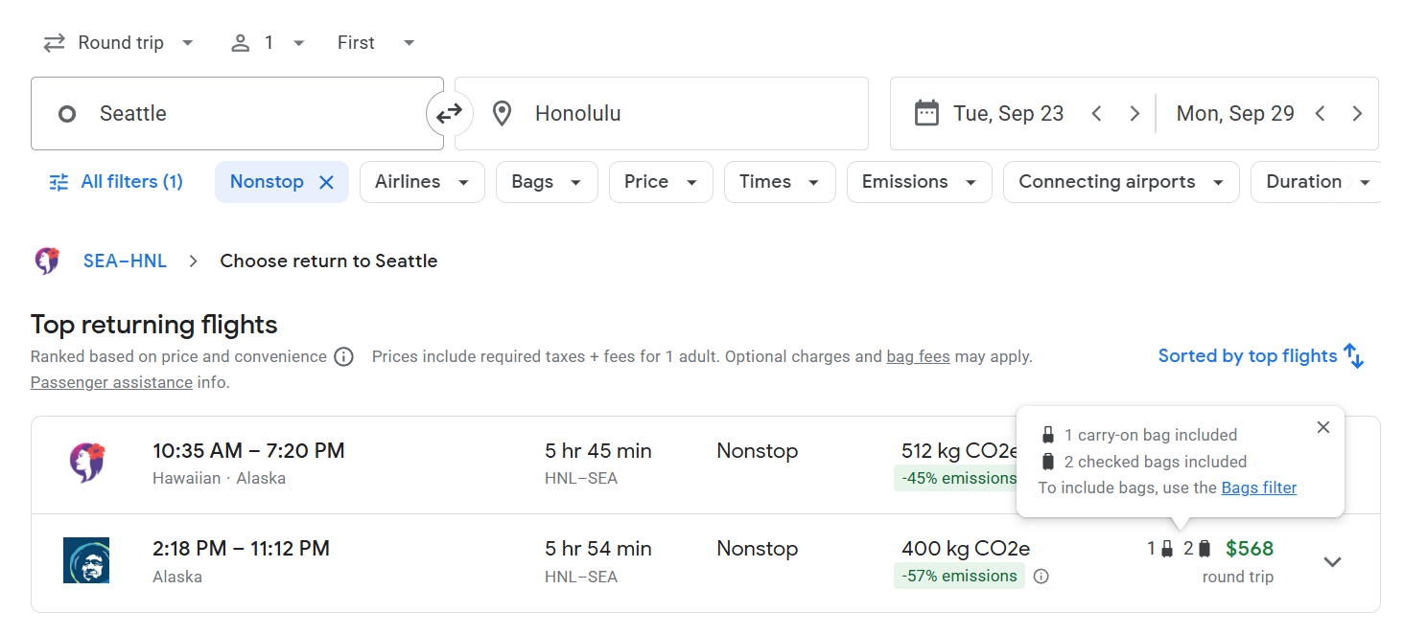Swap origin and destination cities
Viewport: 1427px width, 635px height.
click(449, 114)
